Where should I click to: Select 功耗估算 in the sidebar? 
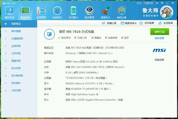pyautogui.click(x=19, y=90)
